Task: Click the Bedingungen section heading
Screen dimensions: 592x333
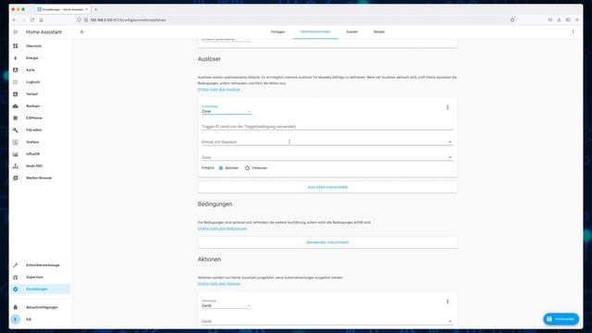Action: 215,204
